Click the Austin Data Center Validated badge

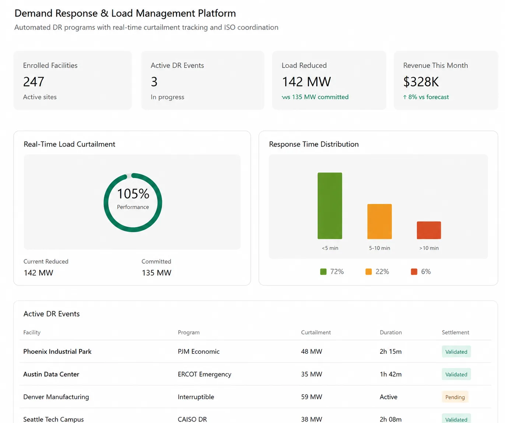(x=456, y=374)
